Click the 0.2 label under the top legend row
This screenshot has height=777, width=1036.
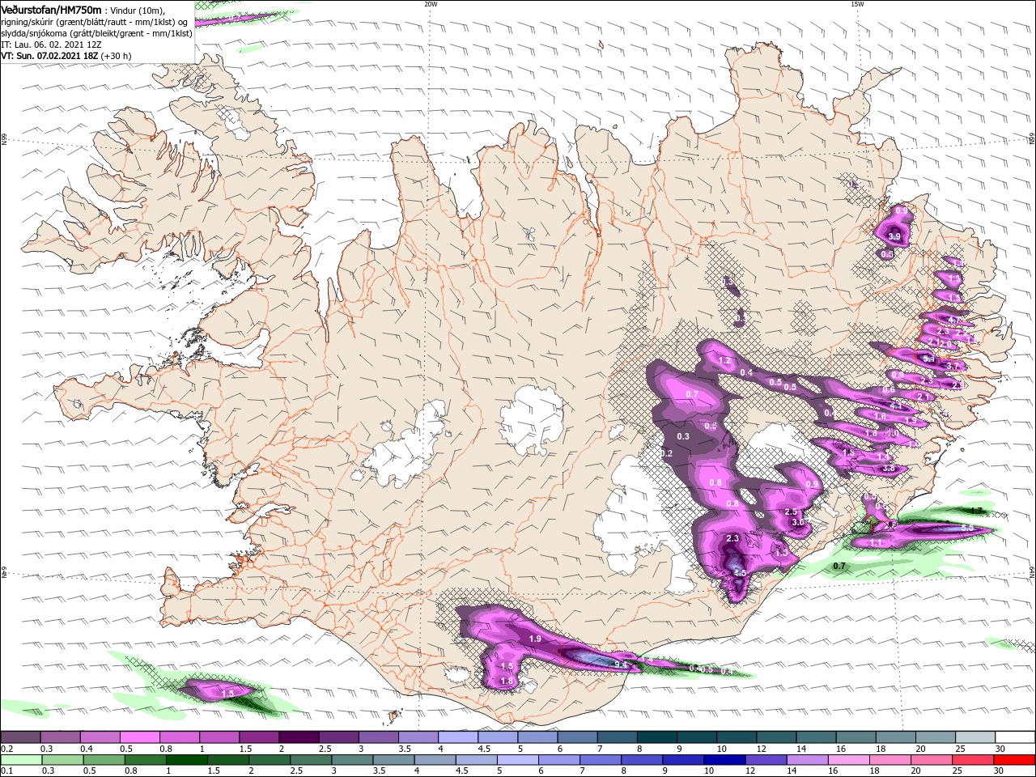6,748
